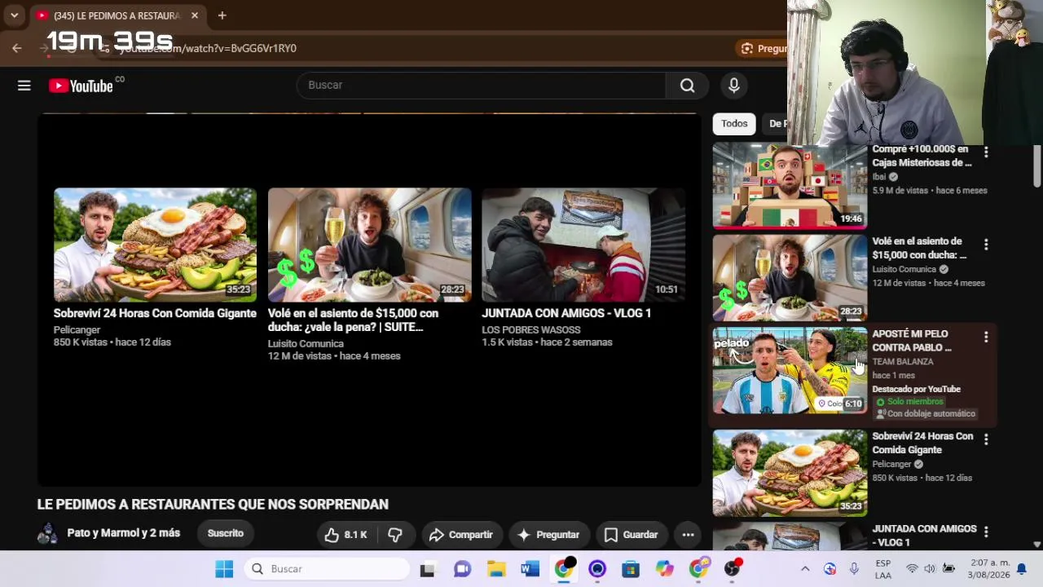Play the end-screen JUNTADA CON AMIGOS thumbnail

(583, 245)
